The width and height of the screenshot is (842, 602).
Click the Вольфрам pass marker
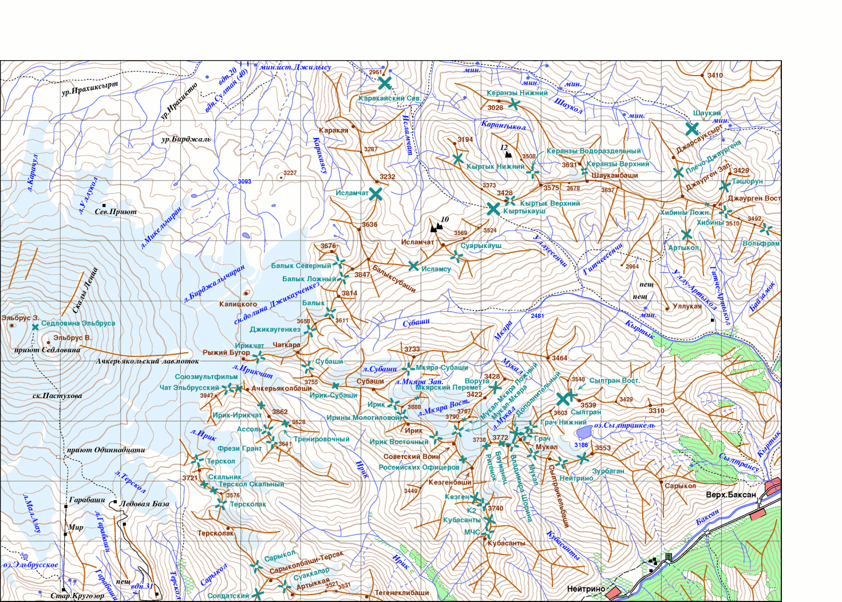766,229
